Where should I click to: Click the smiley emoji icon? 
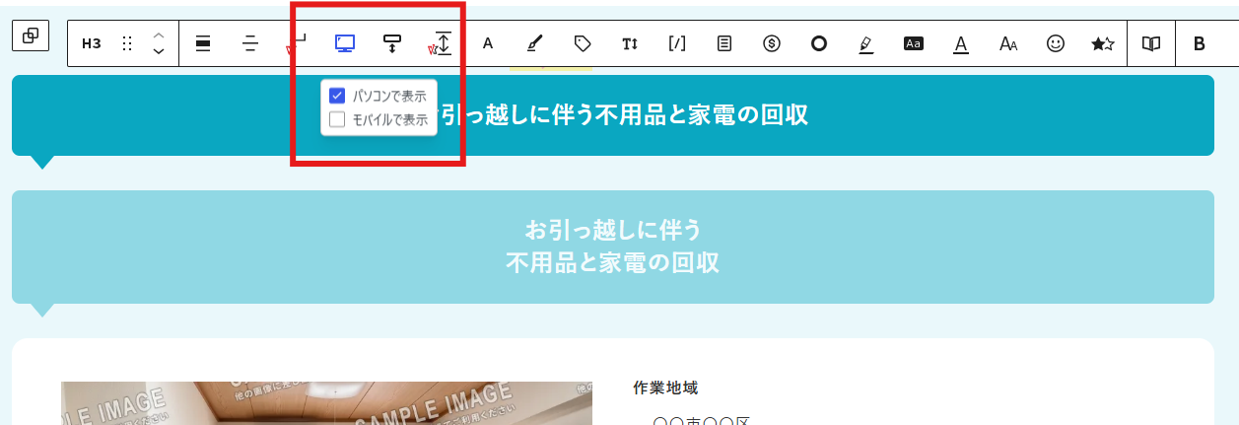coord(1056,43)
